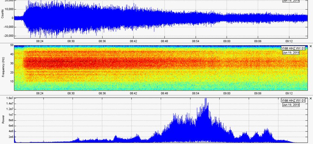
Task: Click the 09:12 time tick under waveform
Action: [289, 41]
